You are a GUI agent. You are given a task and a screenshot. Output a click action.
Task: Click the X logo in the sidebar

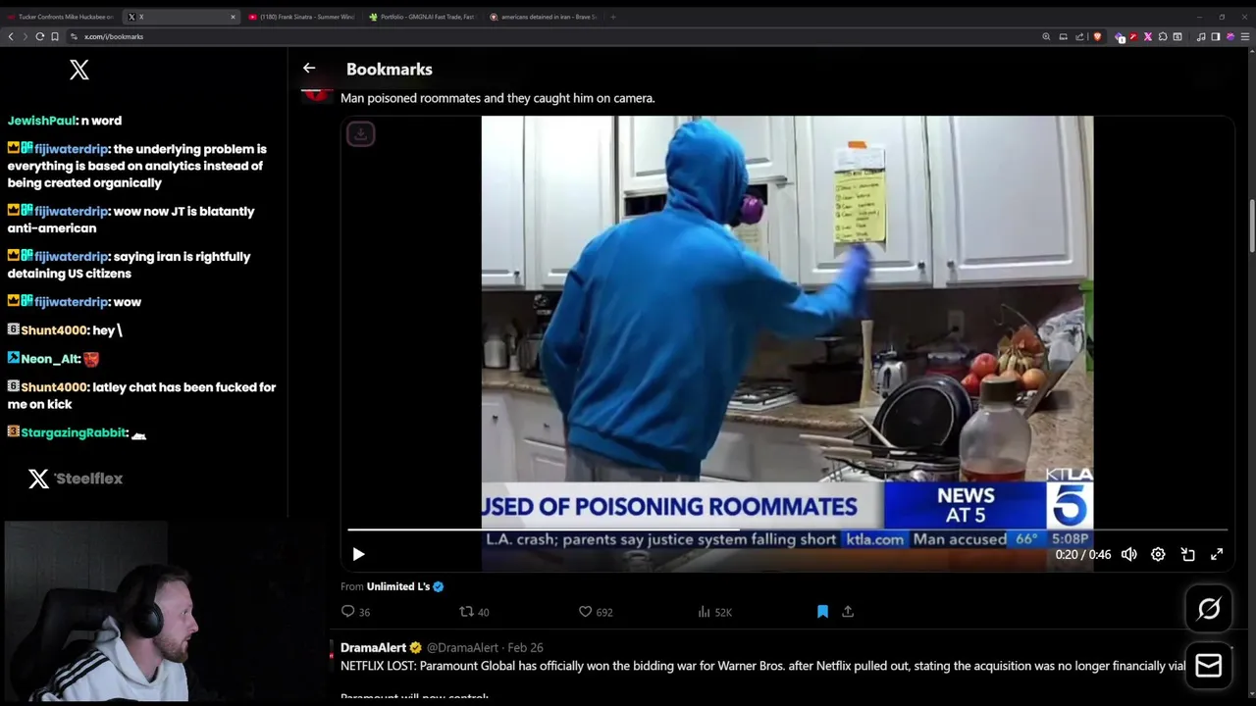[79, 70]
